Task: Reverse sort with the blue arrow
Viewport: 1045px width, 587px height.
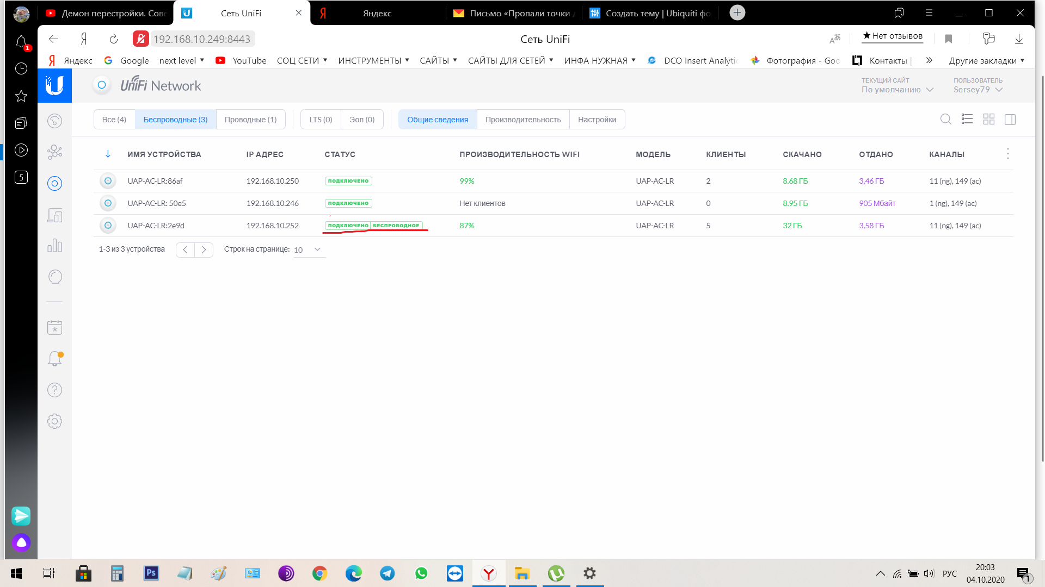Action: click(108, 154)
